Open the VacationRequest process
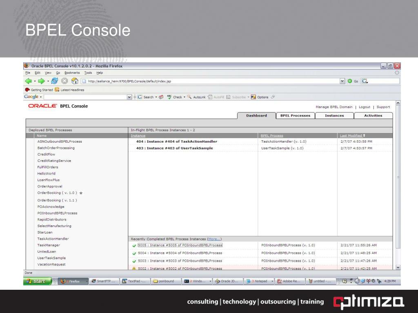418x313 pixels. (51, 265)
